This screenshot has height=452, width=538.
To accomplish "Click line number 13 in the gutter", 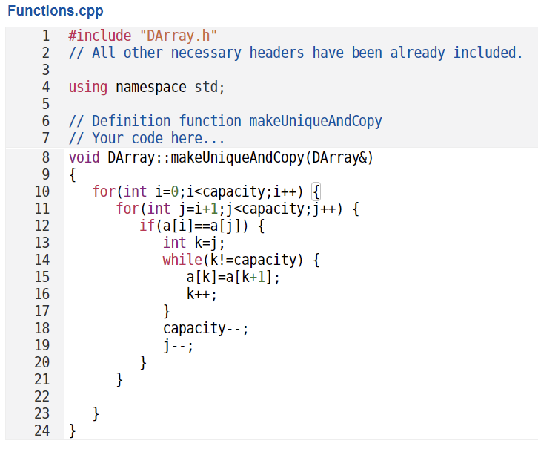I will (x=41, y=243).
